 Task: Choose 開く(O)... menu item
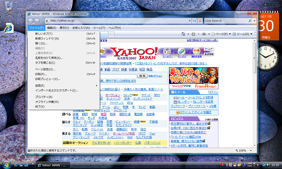[x=64, y=43]
